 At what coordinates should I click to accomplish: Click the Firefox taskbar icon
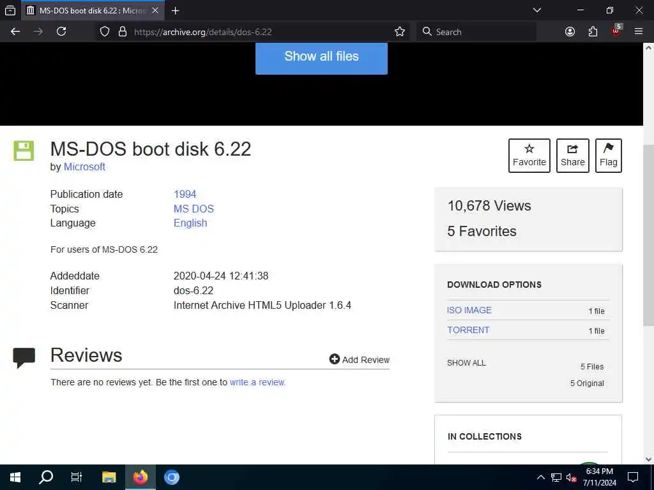coord(141,477)
